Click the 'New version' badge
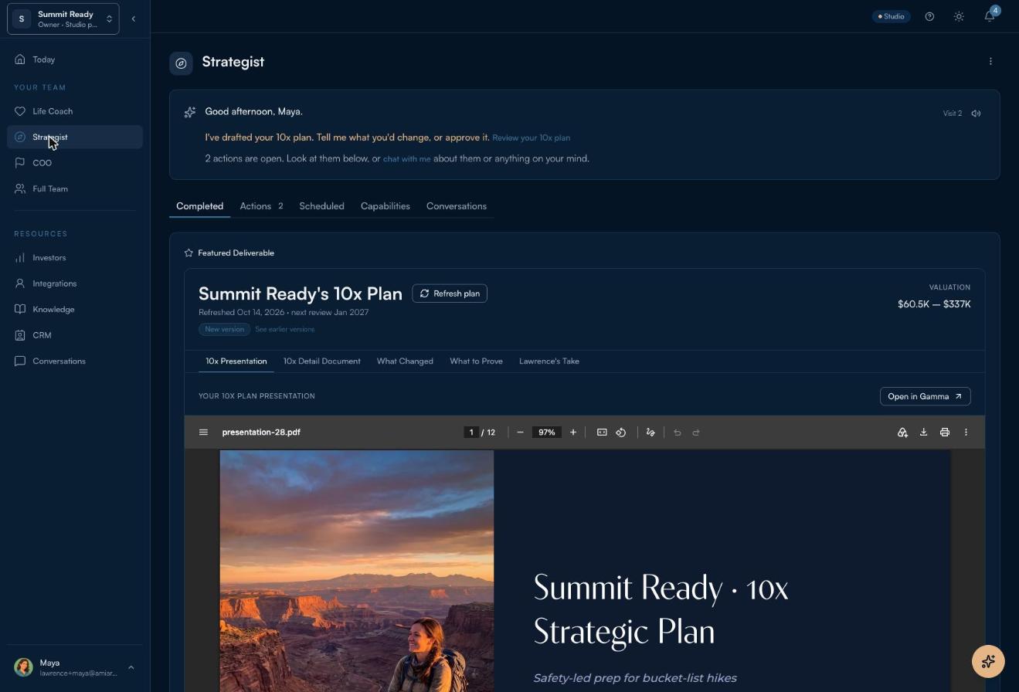 pos(224,329)
